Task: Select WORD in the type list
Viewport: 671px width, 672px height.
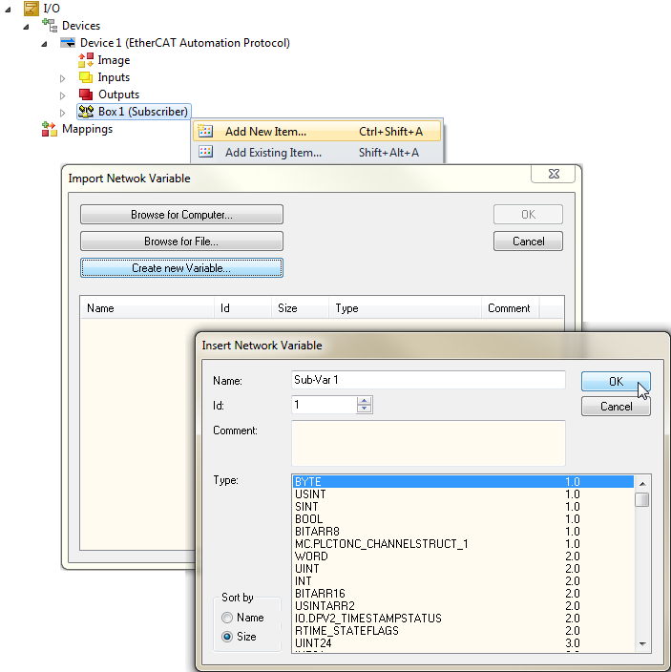Action: pos(463,556)
